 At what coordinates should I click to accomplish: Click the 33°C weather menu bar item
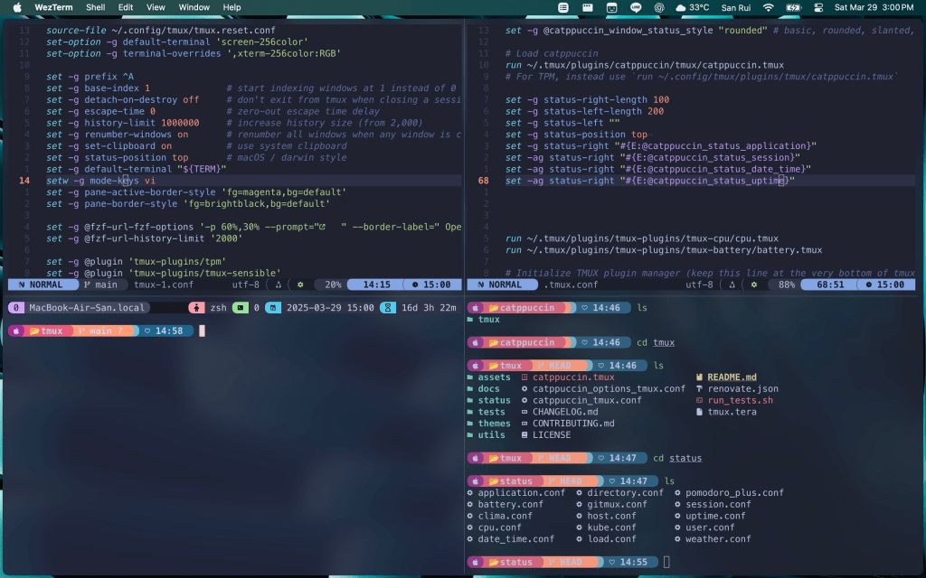[x=692, y=7]
